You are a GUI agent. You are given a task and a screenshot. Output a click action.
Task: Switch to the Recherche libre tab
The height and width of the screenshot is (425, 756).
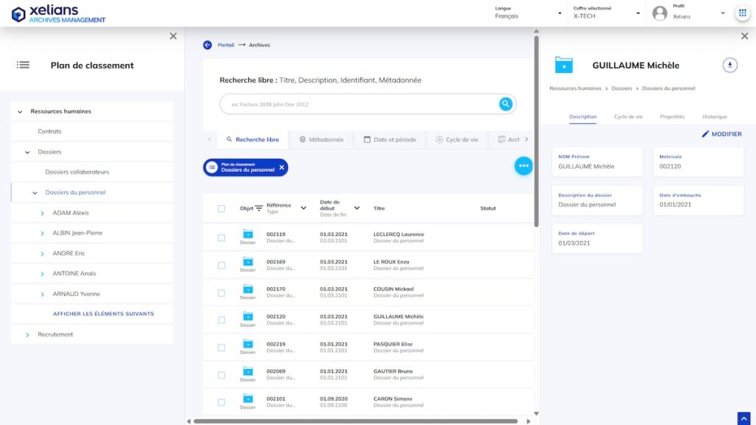252,139
